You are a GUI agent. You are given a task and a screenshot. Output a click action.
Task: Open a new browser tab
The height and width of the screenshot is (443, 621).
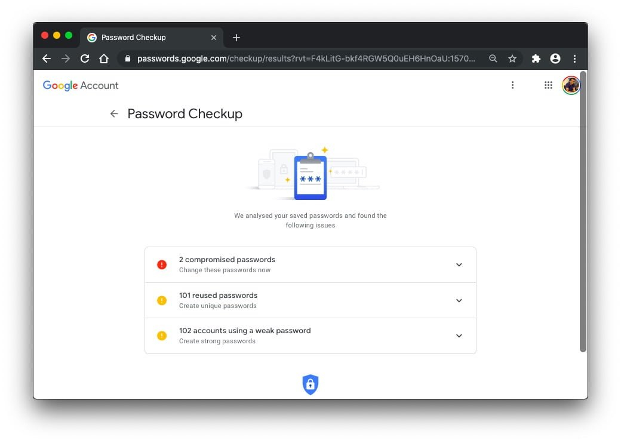click(236, 37)
